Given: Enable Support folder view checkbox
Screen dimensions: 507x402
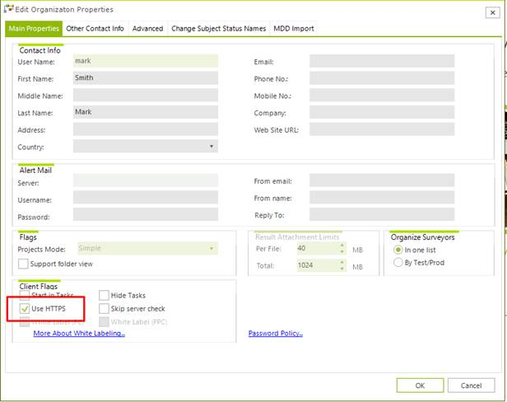Looking at the screenshot, I should pyautogui.click(x=23, y=264).
